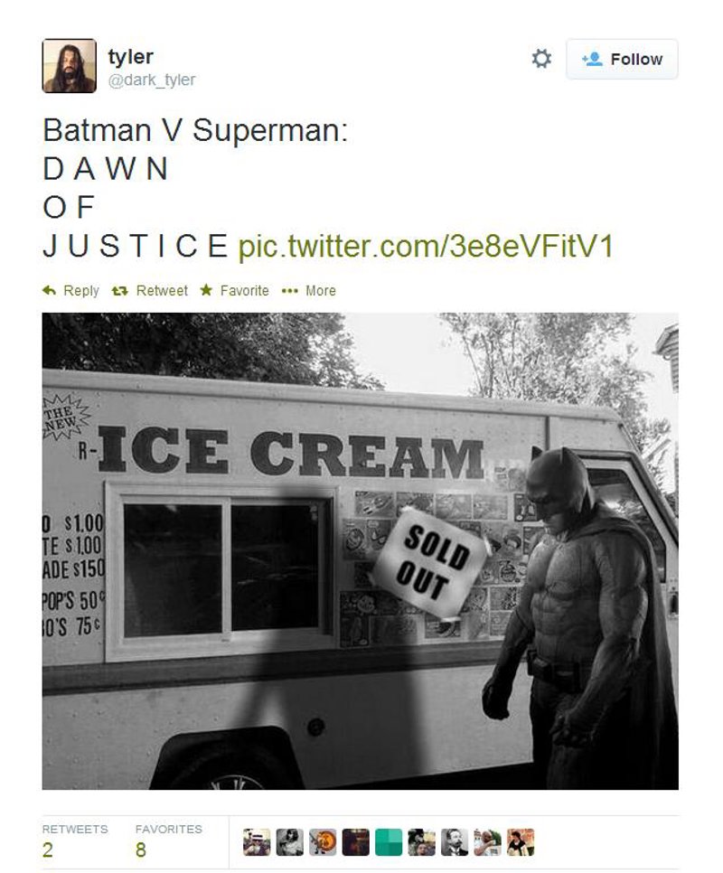Image resolution: width=723 pixels, height=873 pixels.
Task: Open the gear settings menu on the tweet
Action: click(541, 60)
